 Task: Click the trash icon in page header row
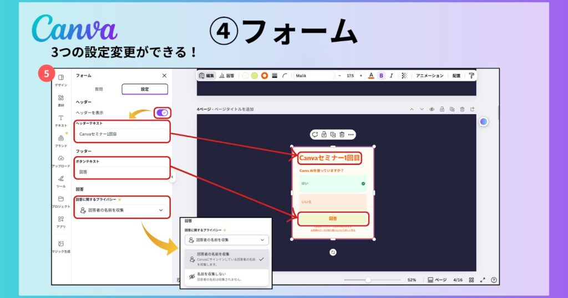[462, 110]
